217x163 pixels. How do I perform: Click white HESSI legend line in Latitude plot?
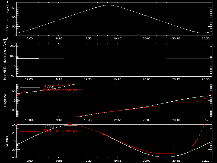coord(30,128)
